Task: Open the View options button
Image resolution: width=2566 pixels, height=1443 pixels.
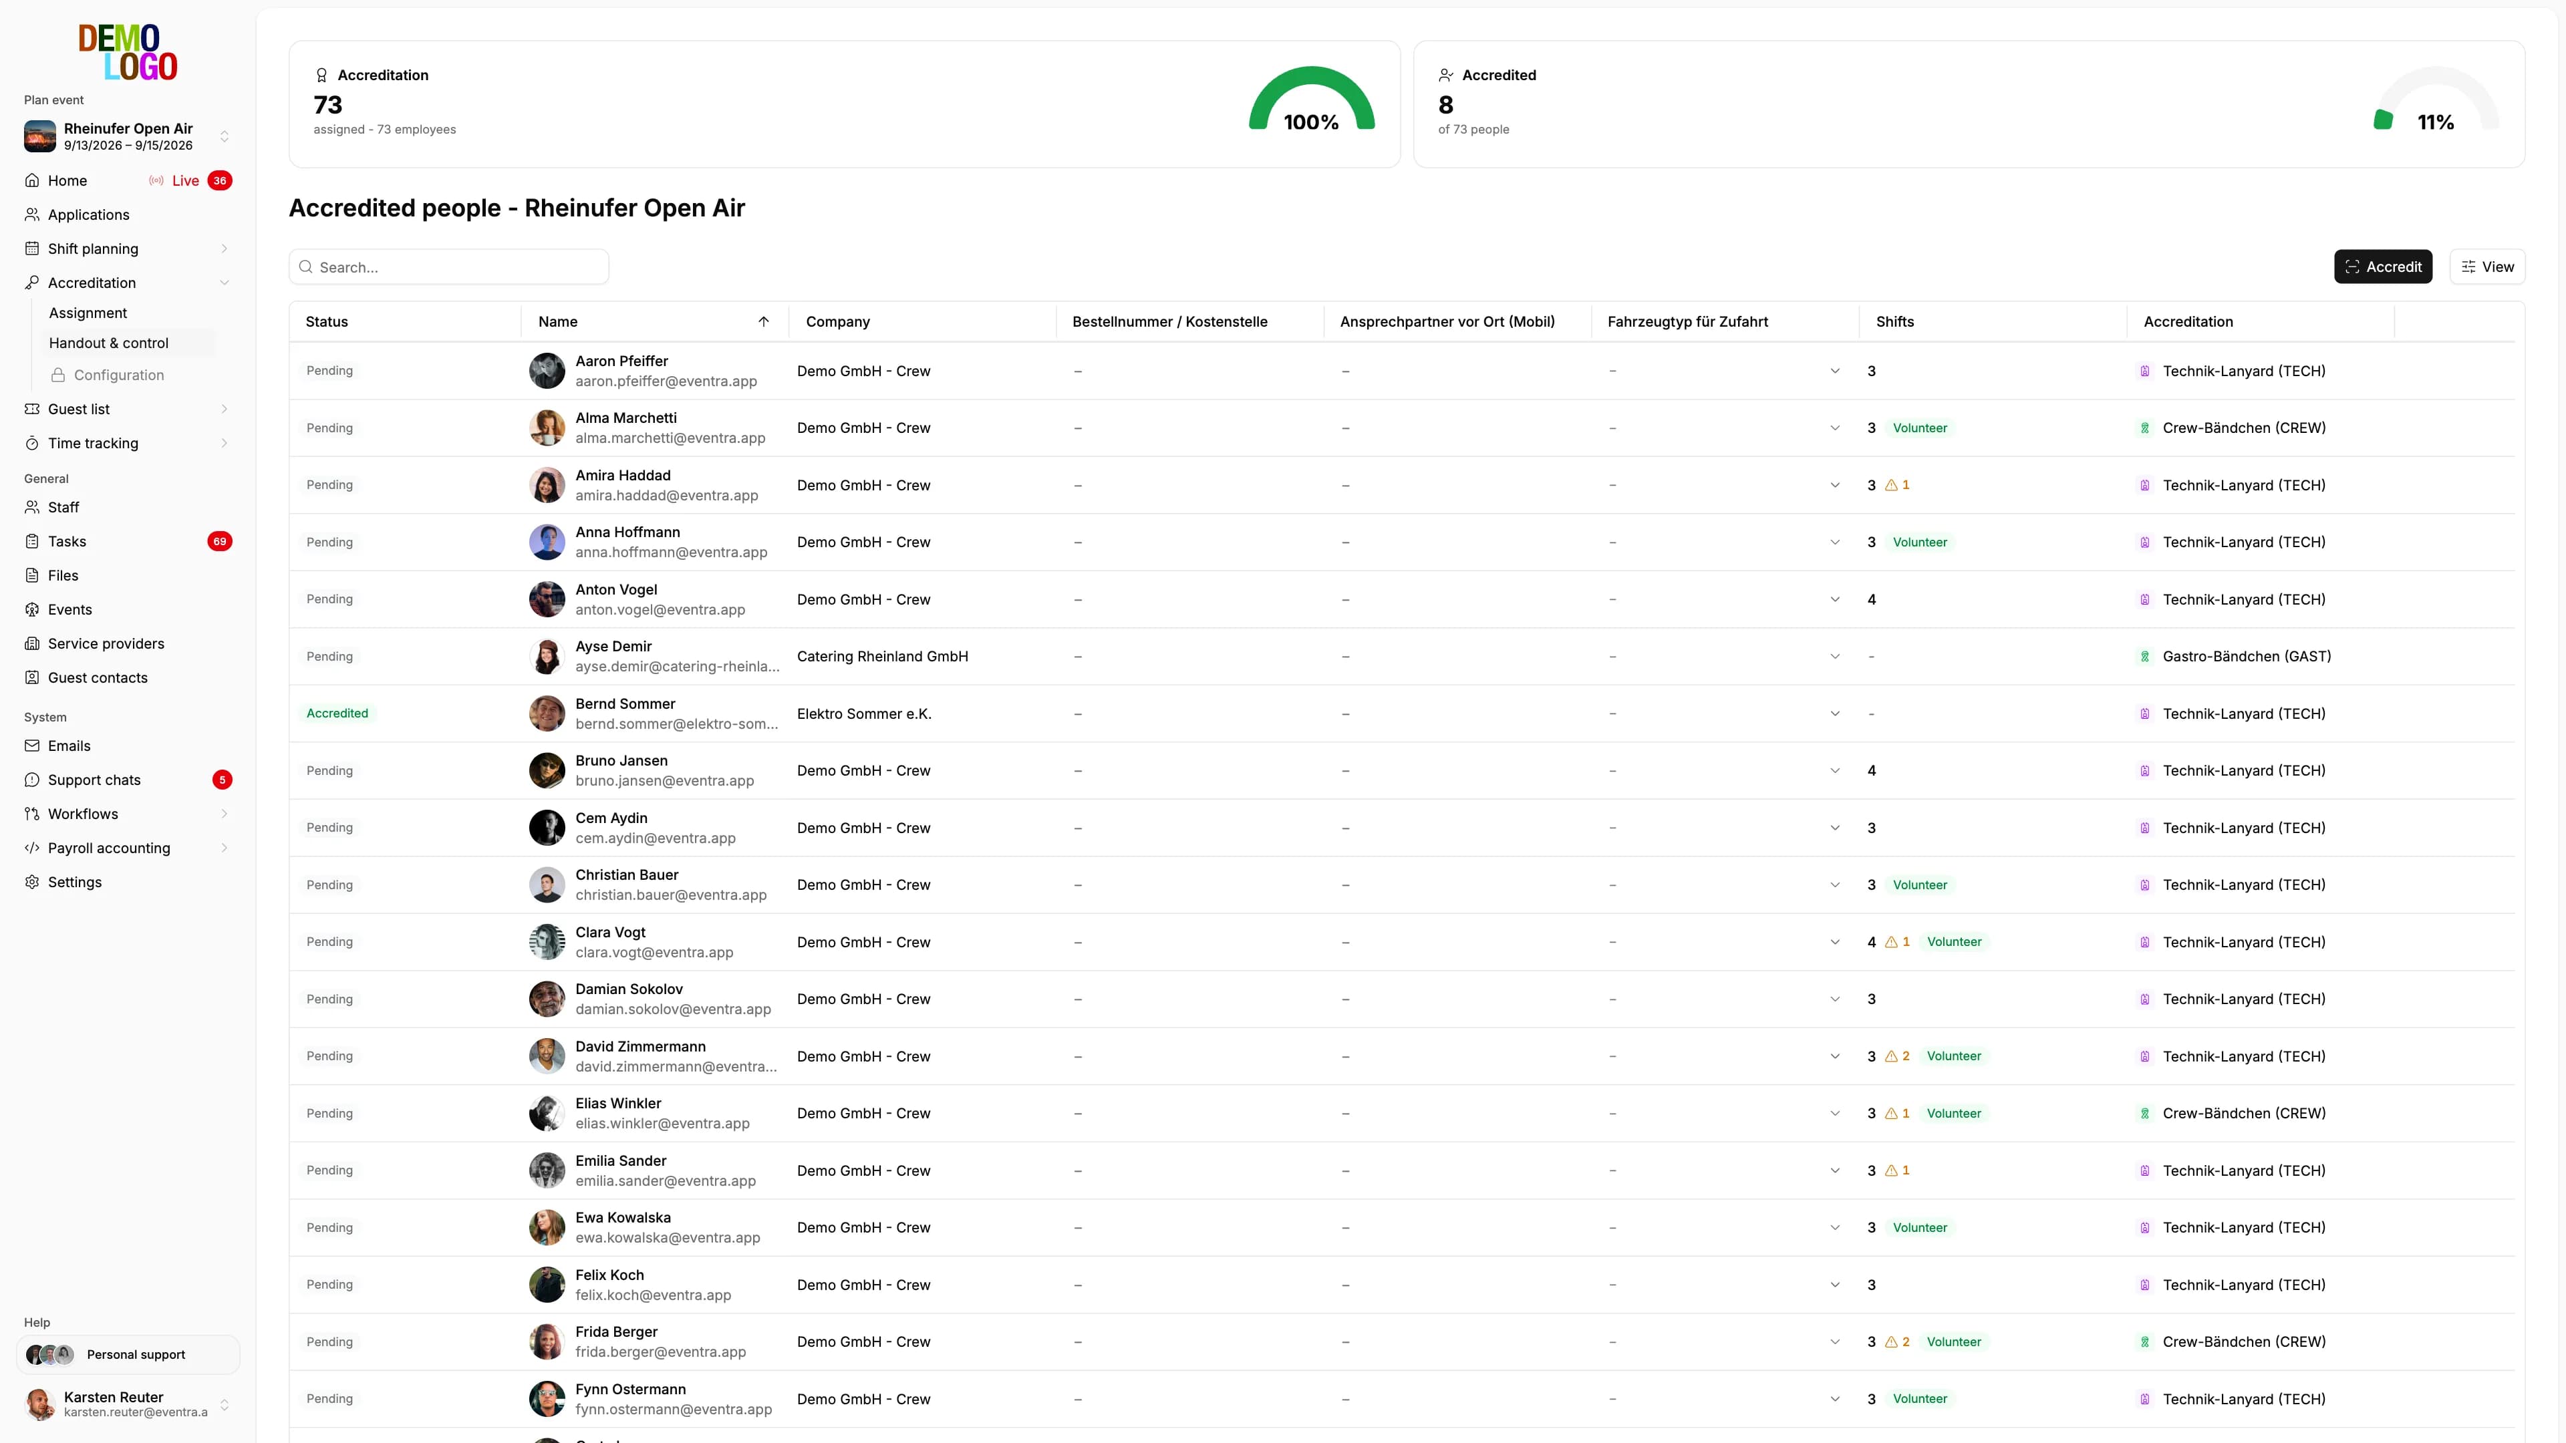Action: coord(2487,267)
